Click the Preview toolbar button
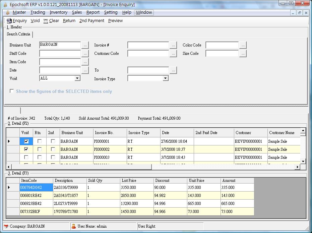312x233 pixels. 115,21
